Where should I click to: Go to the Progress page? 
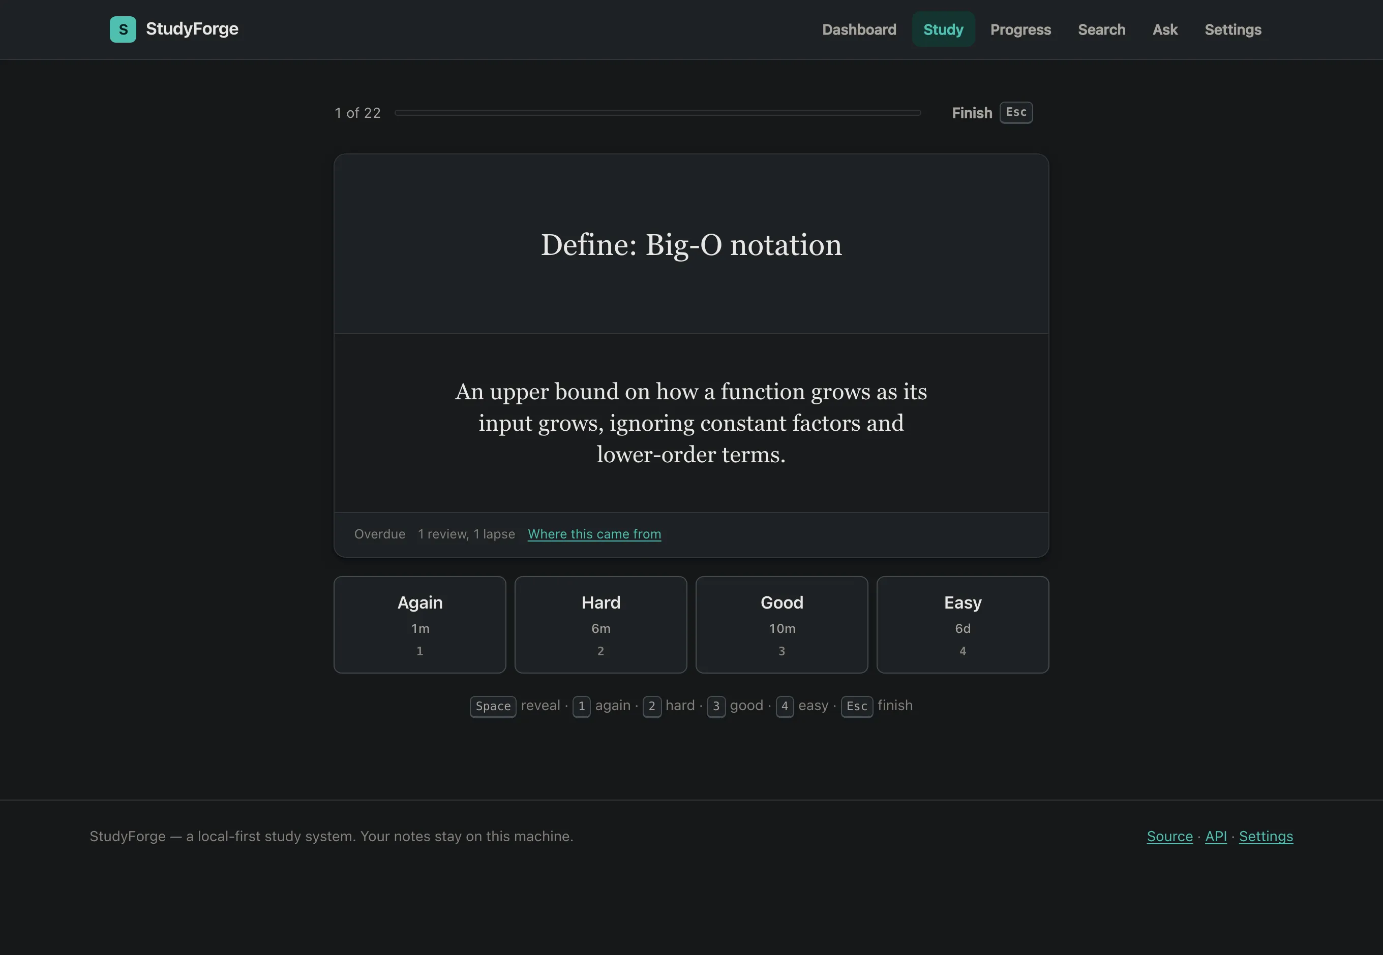pos(1020,29)
